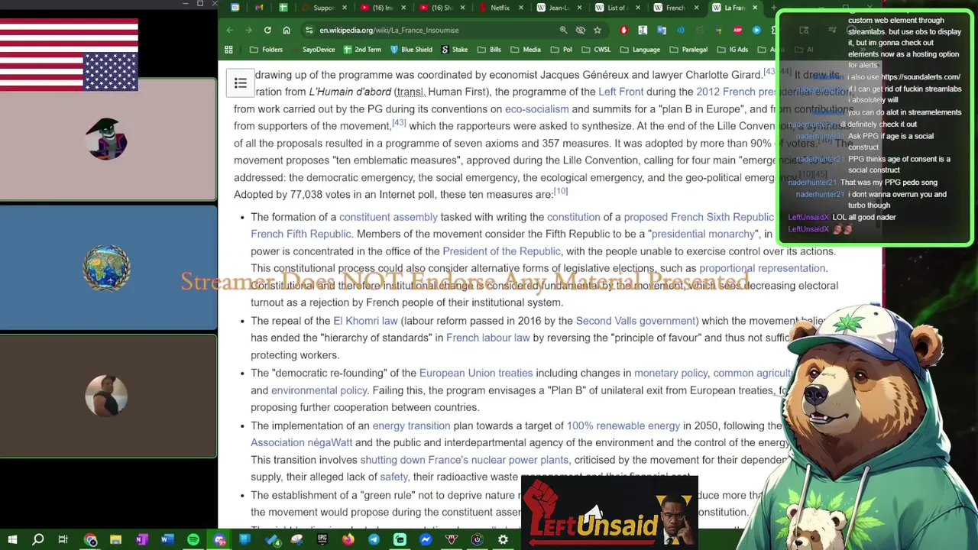
Task: Follow the shutting down France's nuclear power plants link
Action: click(464, 460)
